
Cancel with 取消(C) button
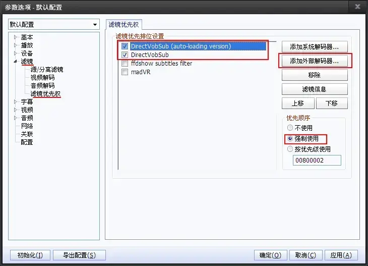tap(305, 255)
